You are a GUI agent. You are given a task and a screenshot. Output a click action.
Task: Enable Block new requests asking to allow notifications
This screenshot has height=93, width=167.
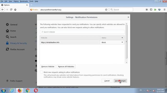click(x=41, y=72)
